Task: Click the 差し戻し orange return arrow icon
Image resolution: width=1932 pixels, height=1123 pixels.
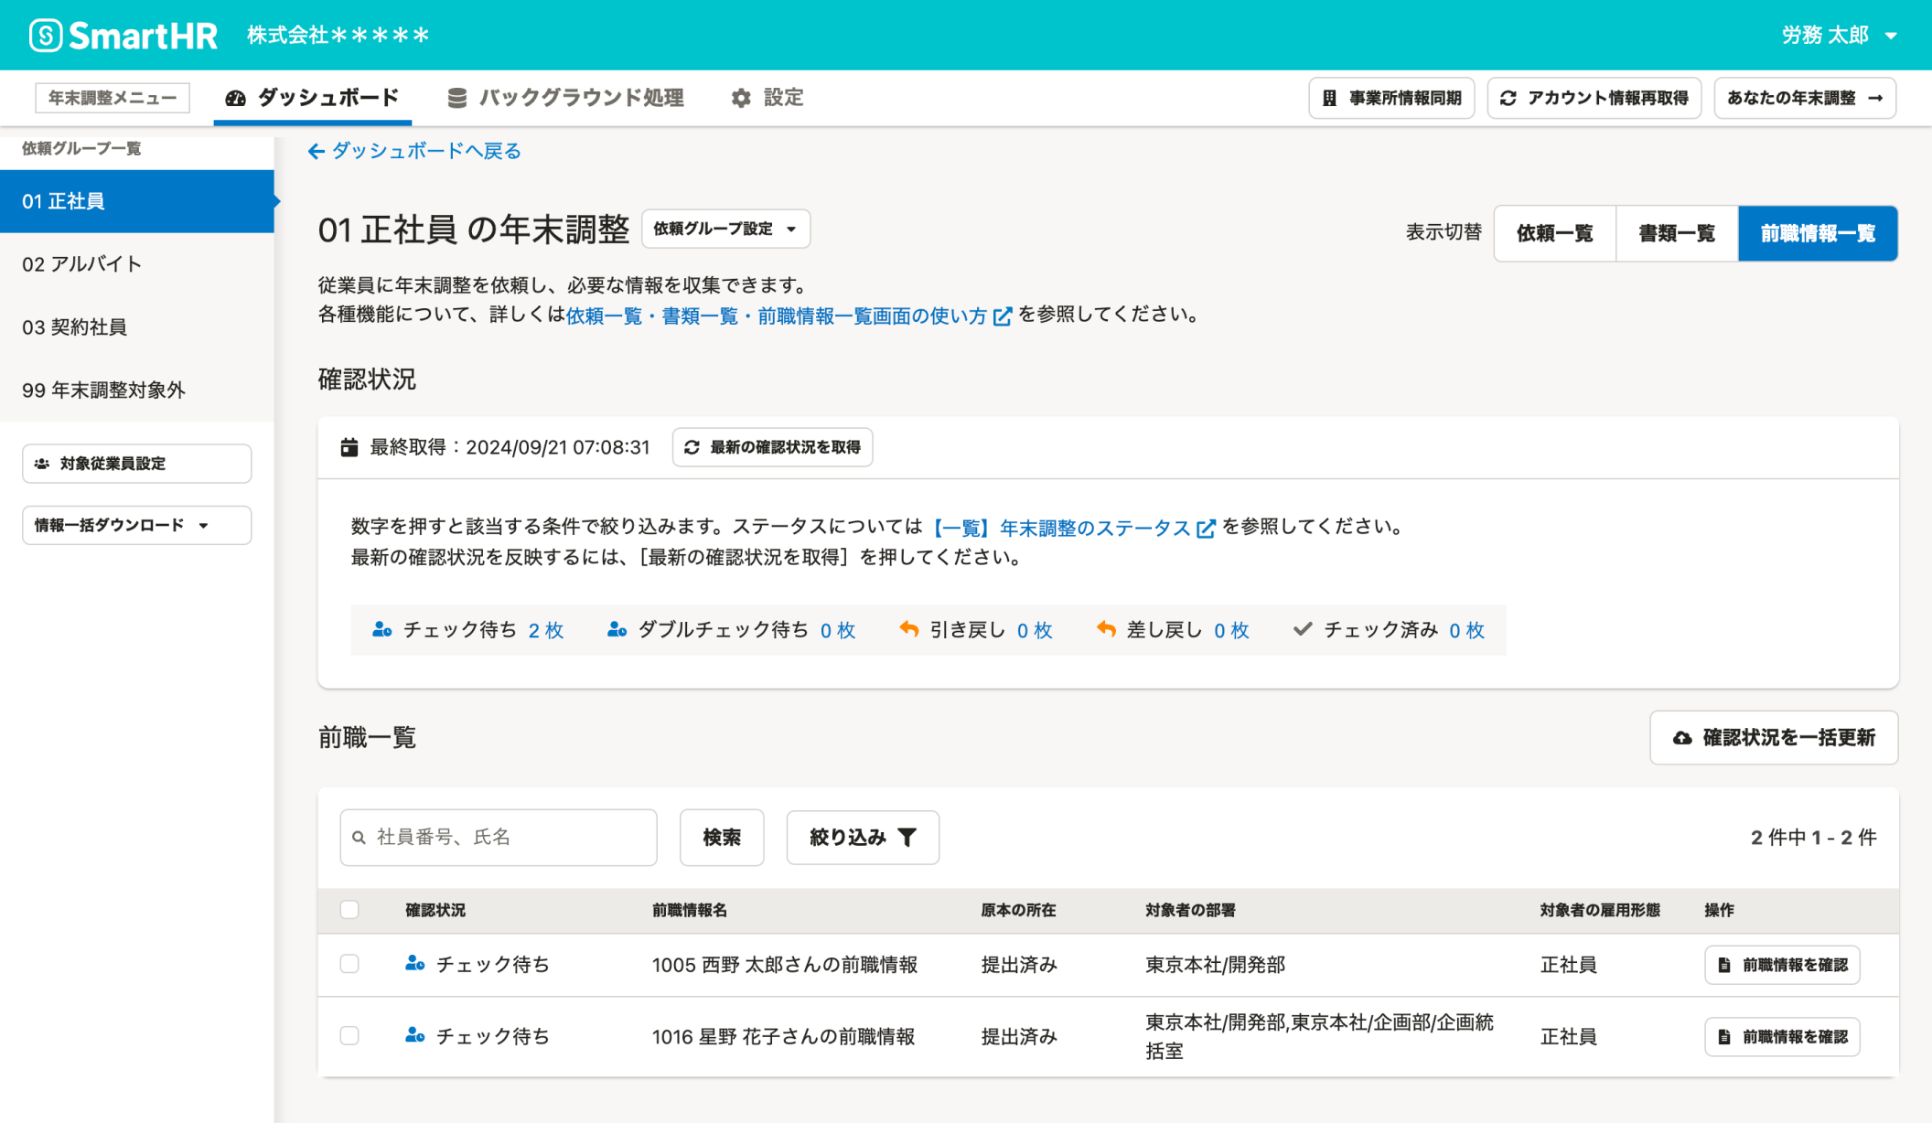Action: (1106, 629)
